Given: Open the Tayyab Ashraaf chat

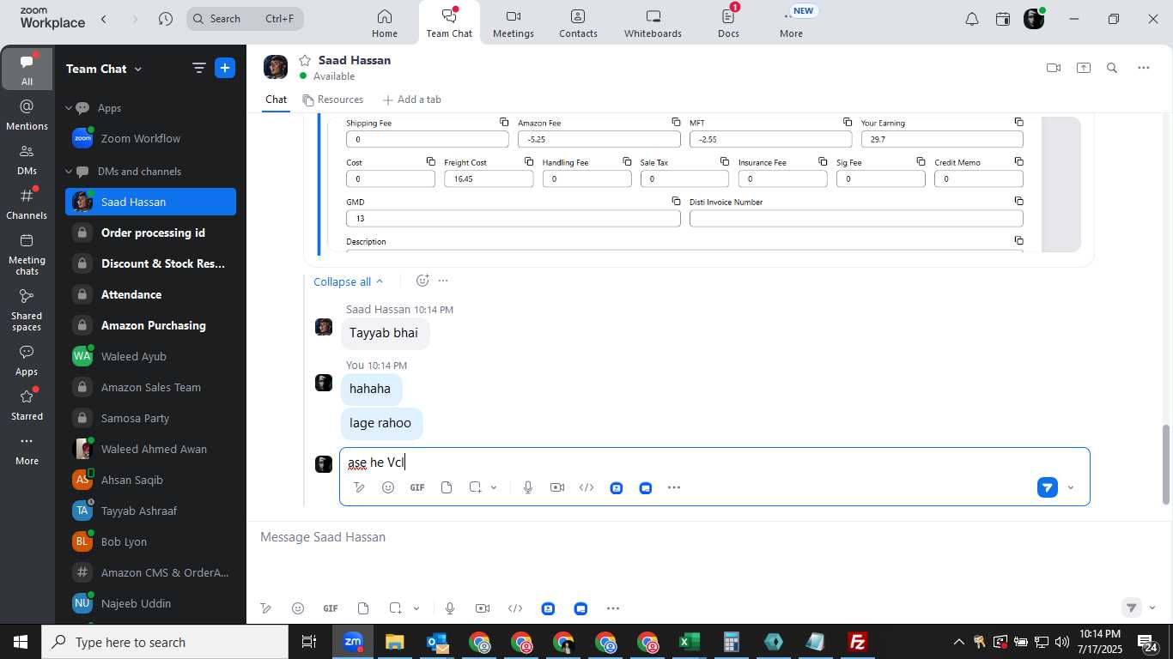Looking at the screenshot, I should point(150,511).
